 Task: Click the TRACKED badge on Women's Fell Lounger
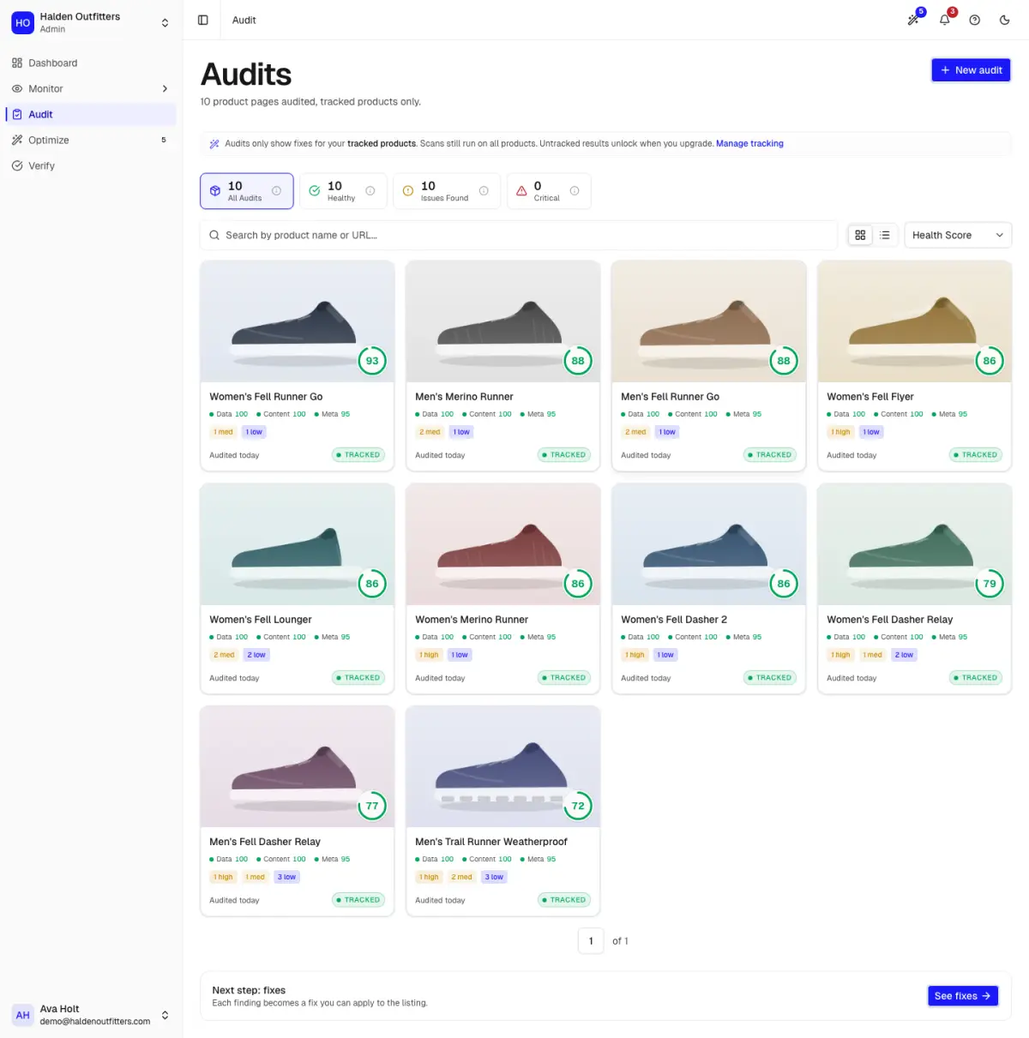(358, 678)
